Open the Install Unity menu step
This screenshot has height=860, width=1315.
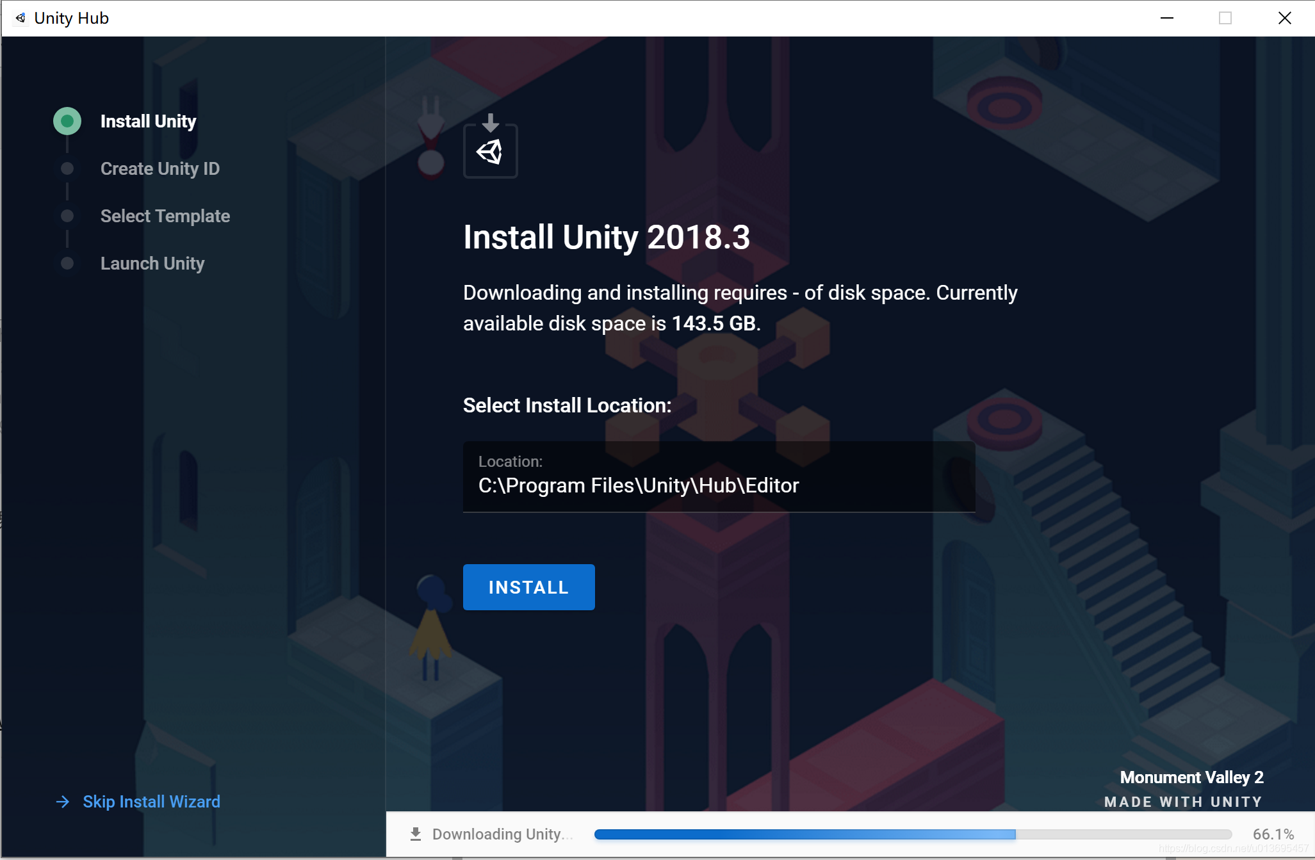147,121
